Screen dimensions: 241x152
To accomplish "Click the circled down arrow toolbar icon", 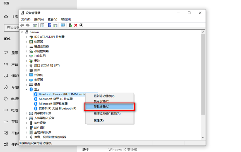I will click(x=81, y=25).
